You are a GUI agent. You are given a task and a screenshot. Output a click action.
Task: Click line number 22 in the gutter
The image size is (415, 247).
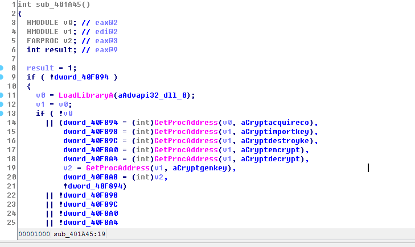pyautogui.click(x=11, y=195)
